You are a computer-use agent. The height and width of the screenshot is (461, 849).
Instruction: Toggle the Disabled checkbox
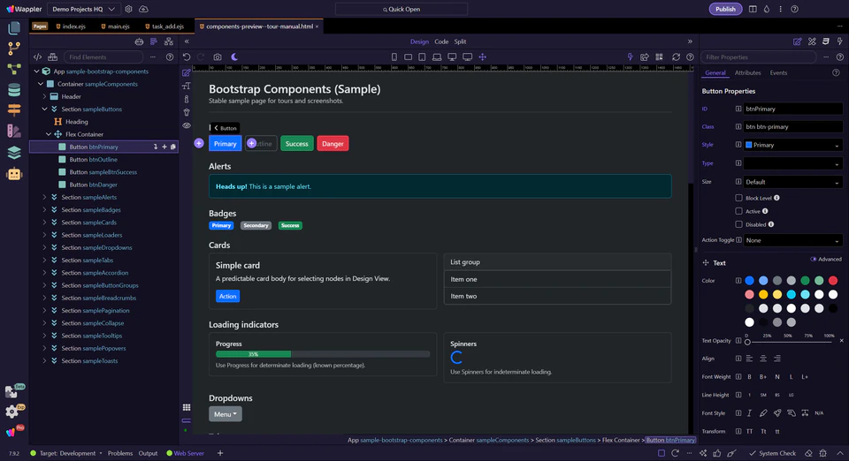pyautogui.click(x=738, y=224)
